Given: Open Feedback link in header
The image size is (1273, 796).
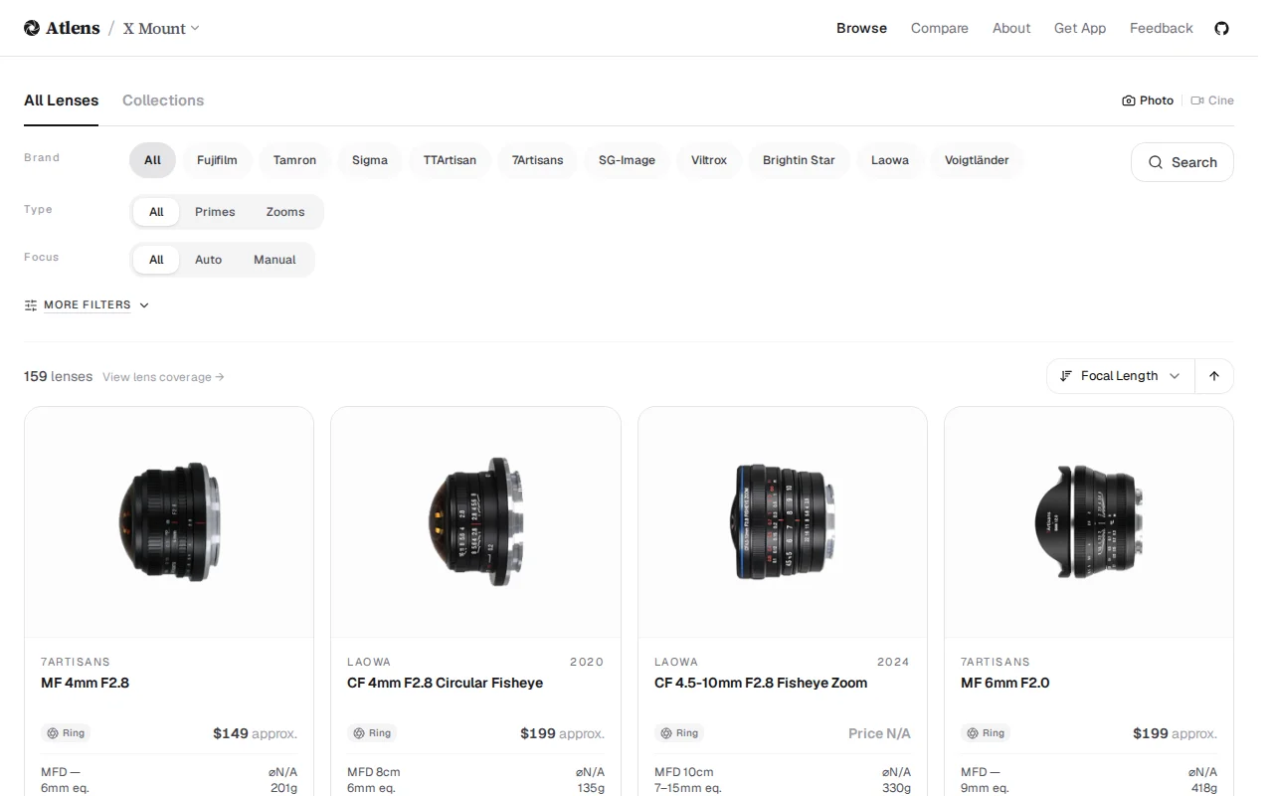Looking at the screenshot, I should point(1161,28).
